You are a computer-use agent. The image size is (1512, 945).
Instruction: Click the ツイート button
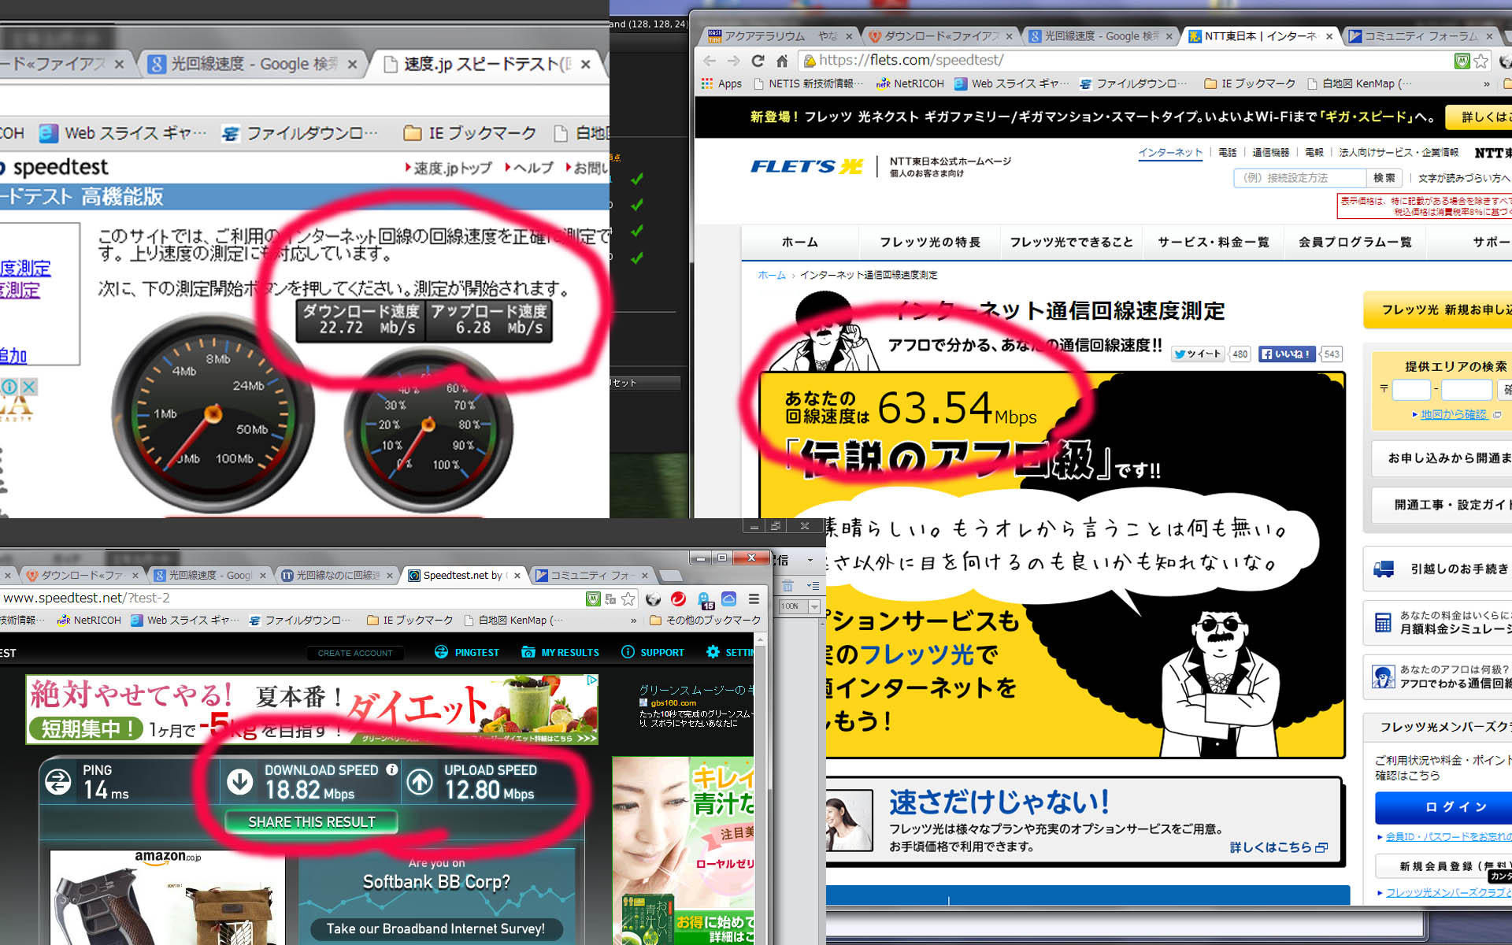(1197, 354)
